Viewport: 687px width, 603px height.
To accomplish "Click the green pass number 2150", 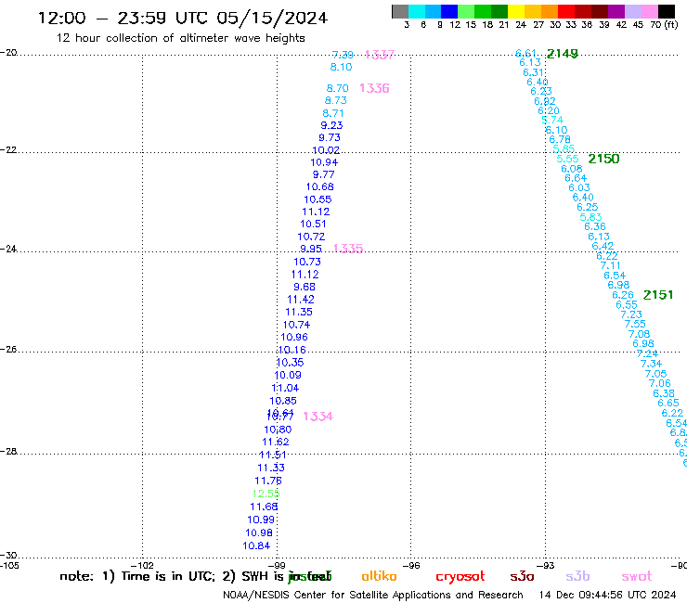I will click(603, 159).
